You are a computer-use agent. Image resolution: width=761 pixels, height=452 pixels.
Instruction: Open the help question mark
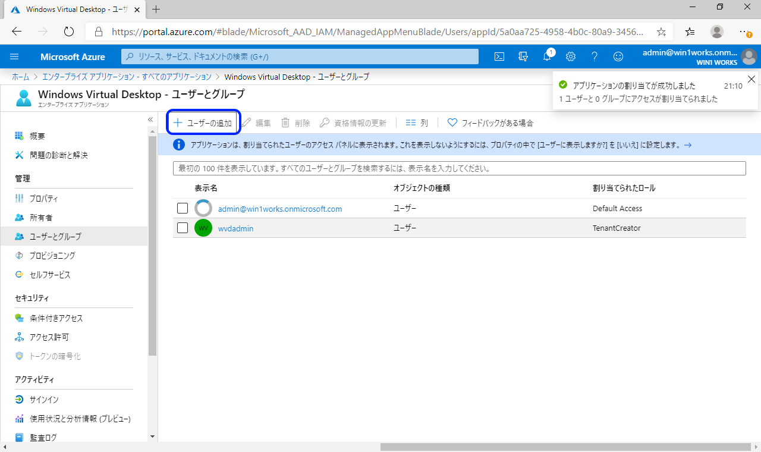point(595,56)
